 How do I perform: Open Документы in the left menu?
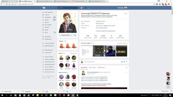48,37
